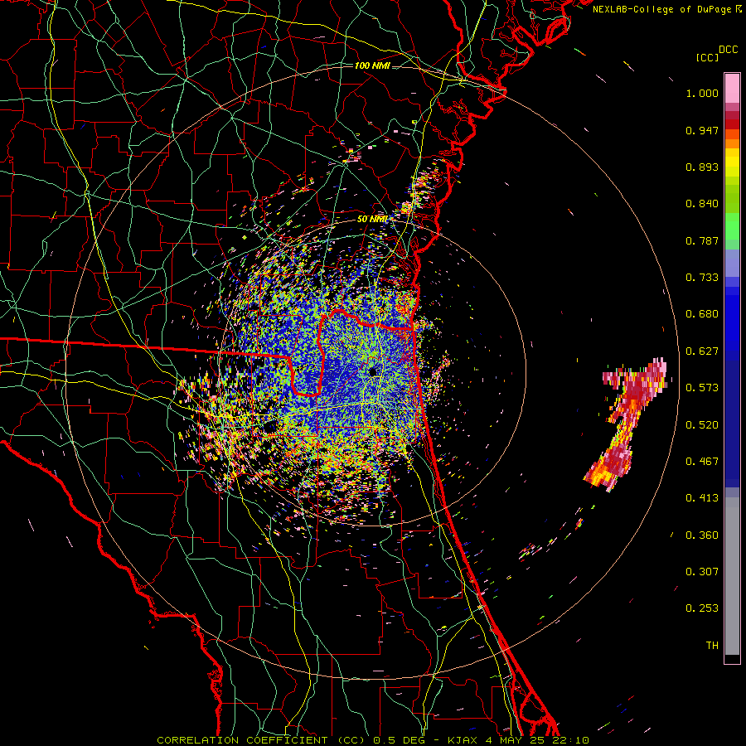Click the 0.787 legend value
Image resolution: width=746 pixels, height=746 pixels.
(702, 240)
